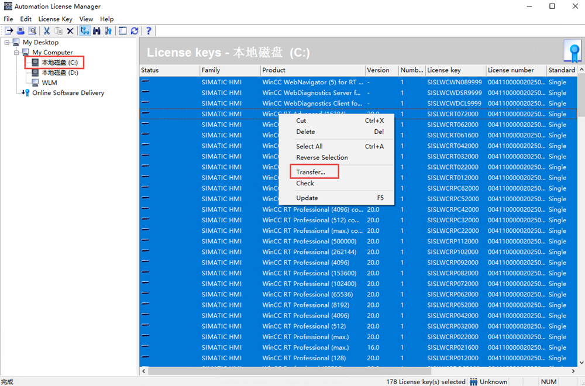585x386 pixels.
Task: Click the horizontal scrollbar right arrow
Action: pos(573,371)
